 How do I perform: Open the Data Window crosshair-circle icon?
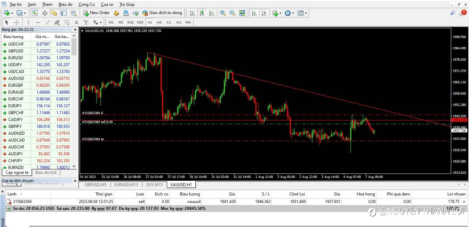click(x=45, y=13)
